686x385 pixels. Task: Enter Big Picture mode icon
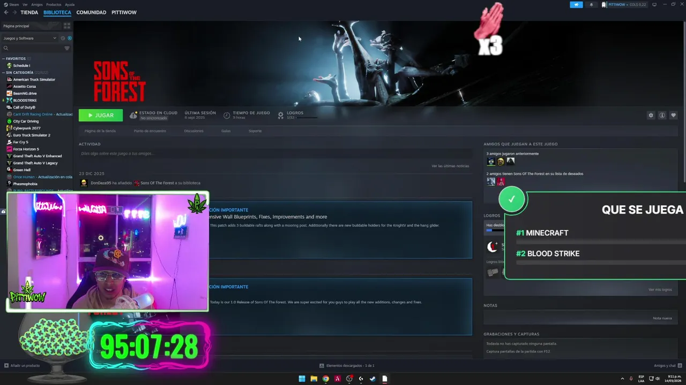tap(654, 4)
